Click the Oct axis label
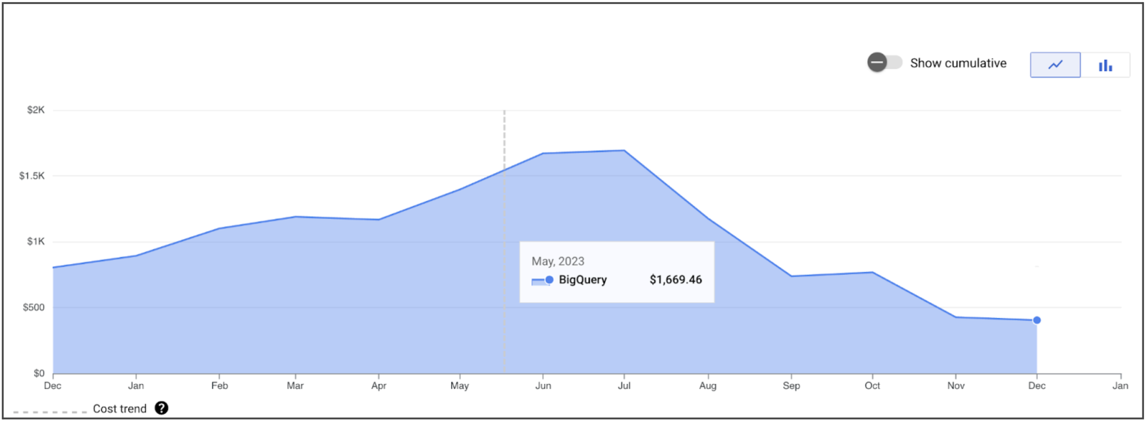Screen dimensions: 1147x422 pyautogui.click(x=872, y=386)
